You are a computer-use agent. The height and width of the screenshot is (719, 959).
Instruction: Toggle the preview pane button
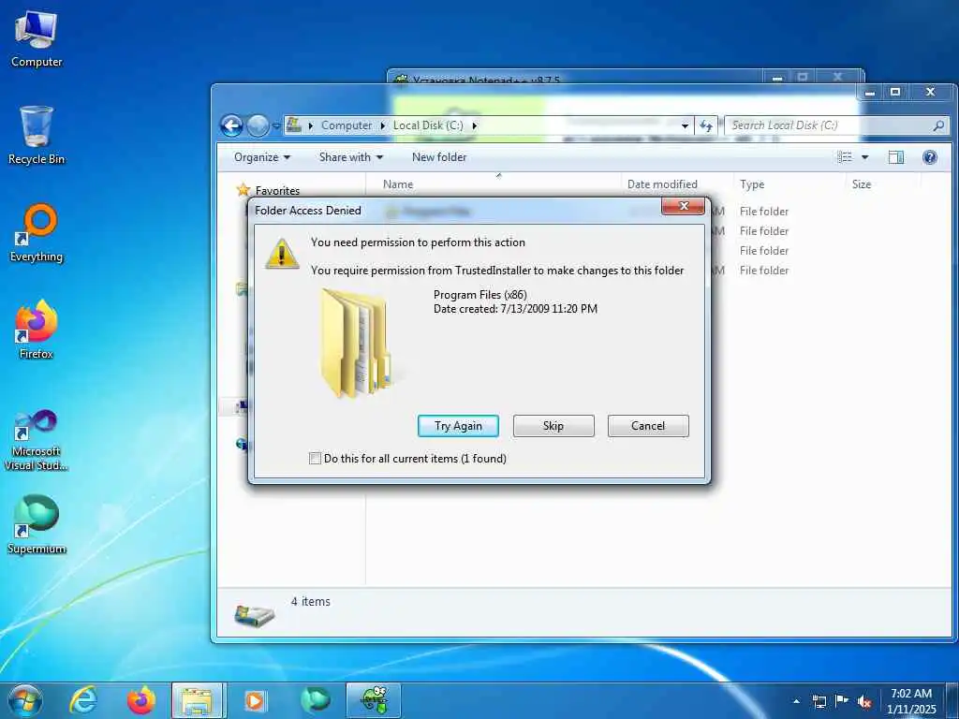pos(896,157)
